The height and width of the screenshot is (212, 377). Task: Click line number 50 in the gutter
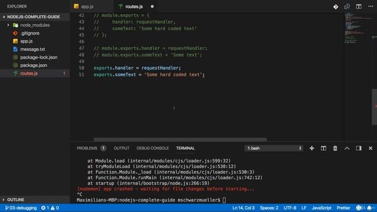tap(81, 68)
